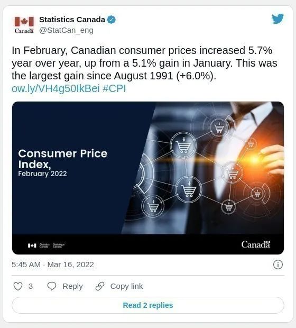Click the Consumer Price Index title in the image

point(63,159)
